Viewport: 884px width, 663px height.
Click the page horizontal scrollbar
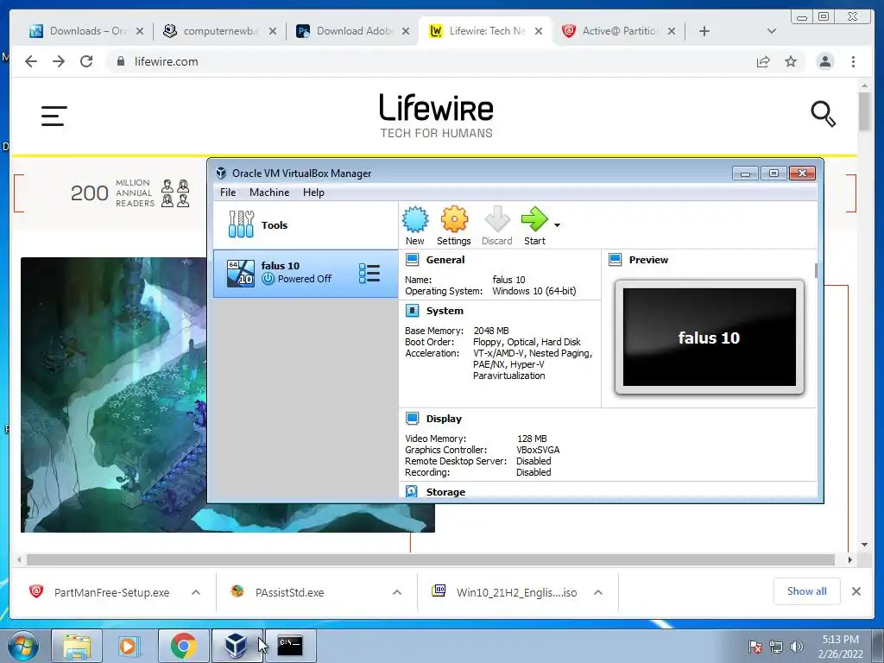pyautogui.click(x=431, y=559)
